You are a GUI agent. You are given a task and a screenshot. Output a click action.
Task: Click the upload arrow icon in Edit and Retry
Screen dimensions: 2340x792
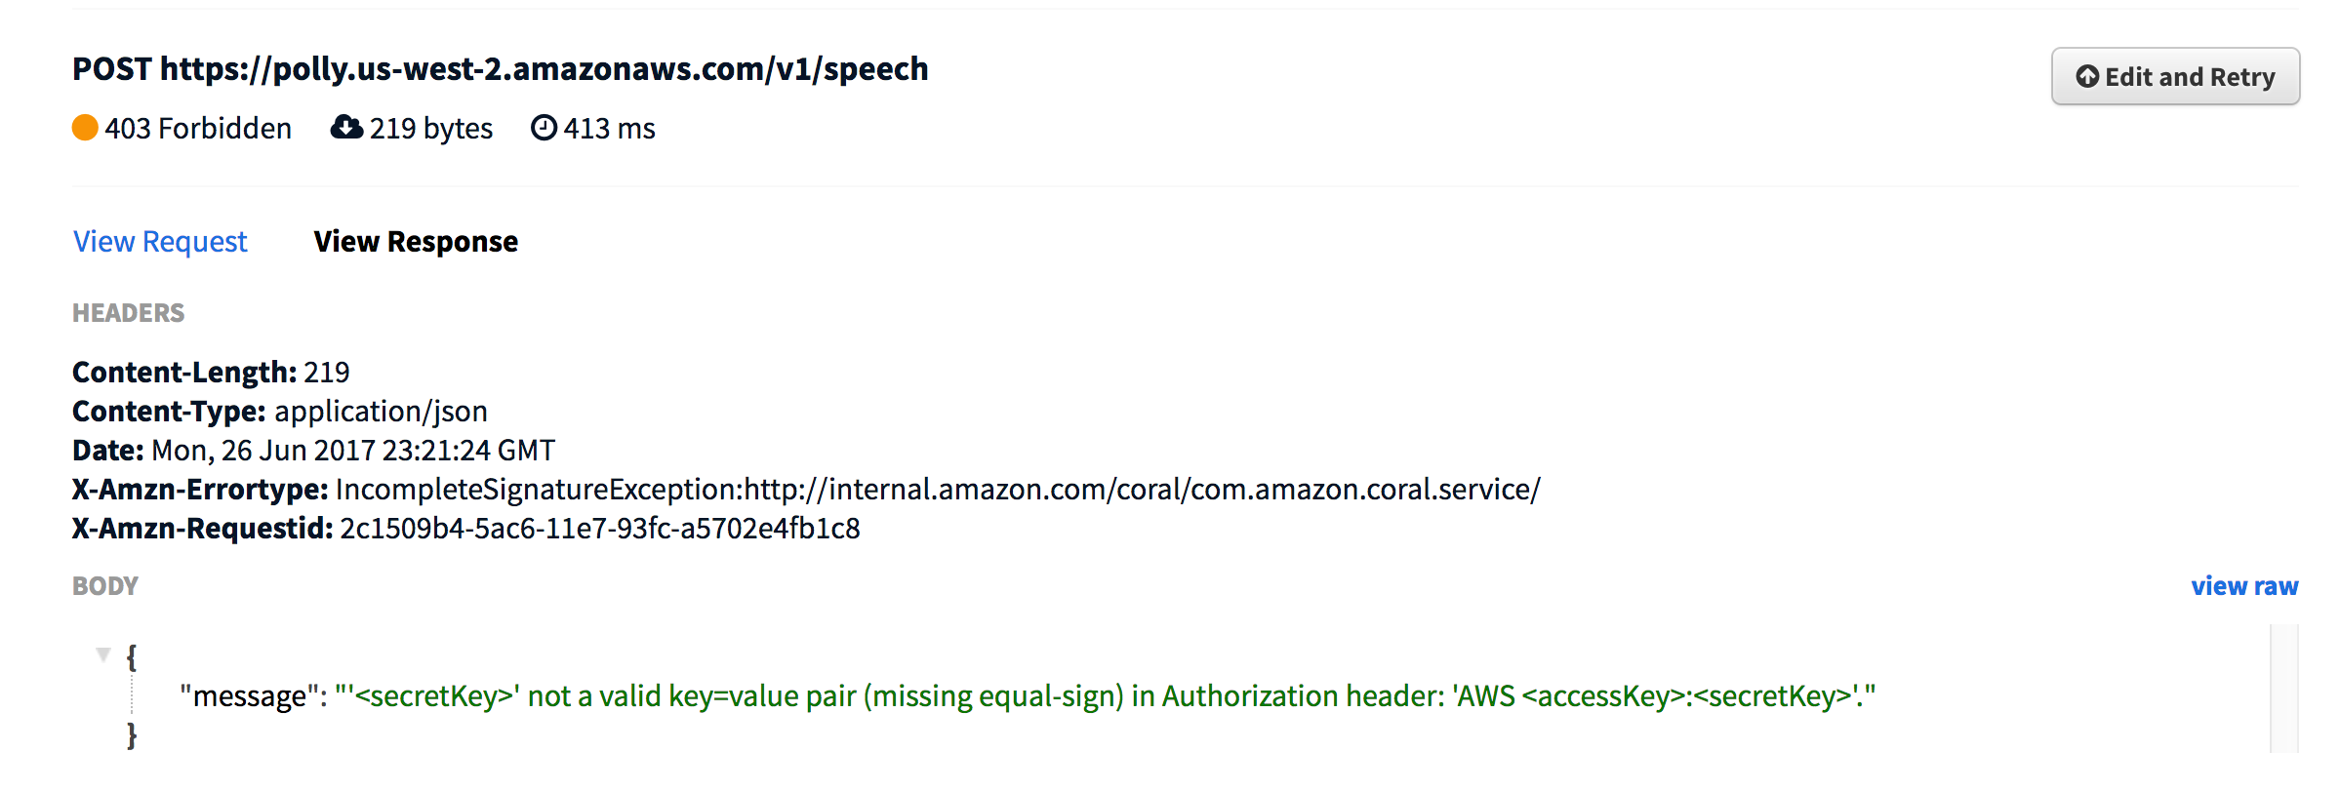tap(2087, 76)
